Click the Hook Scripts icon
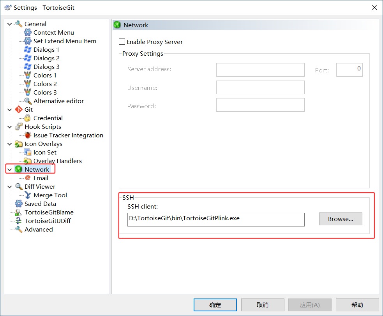The height and width of the screenshot is (316, 383). 19,126
